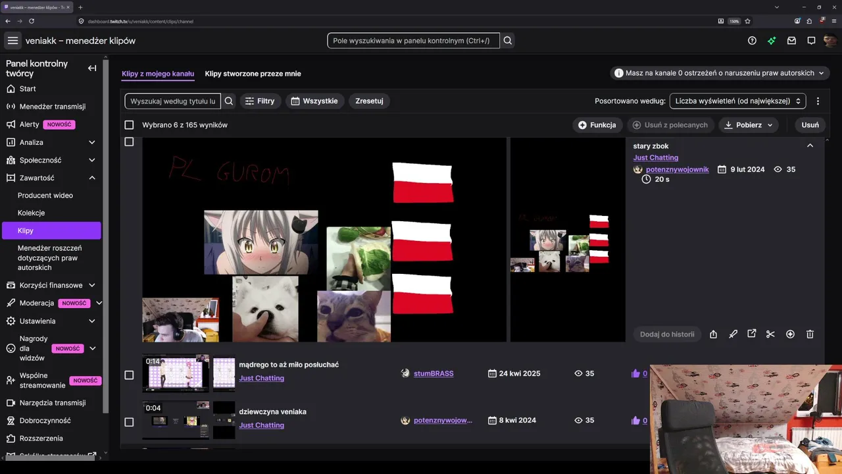Screen dimensions: 842x474
Task: Open the three-dot more options menu
Action: click(818, 101)
